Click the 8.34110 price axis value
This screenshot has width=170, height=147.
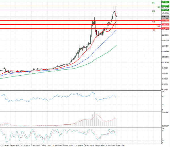tap(165, 90)
